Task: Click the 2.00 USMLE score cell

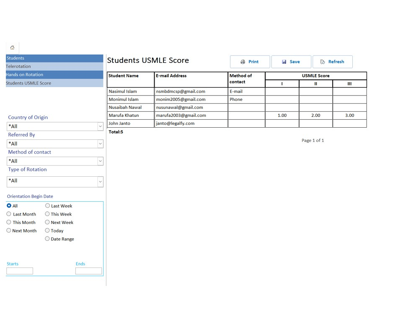Action: click(x=316, y=116)
